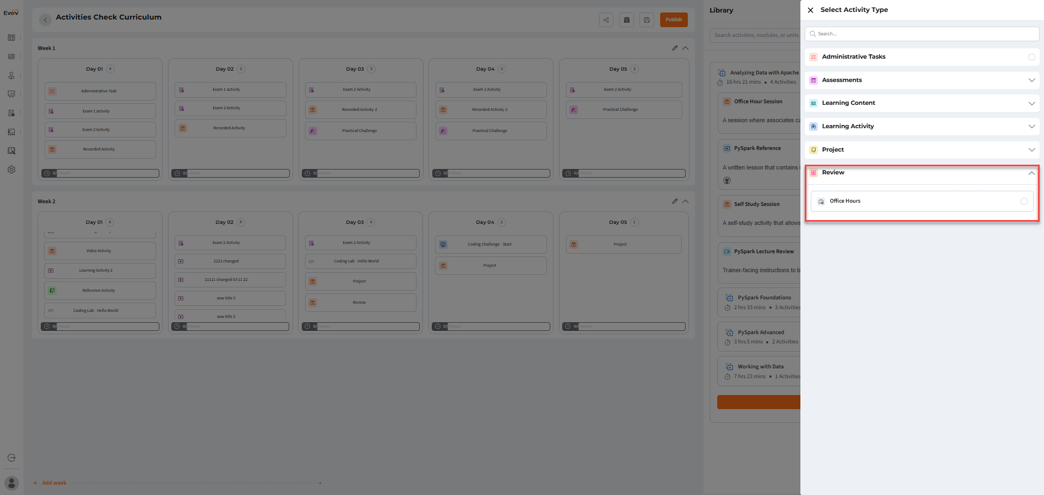Click the logout icon at sidebar bottom
This screenshot has width=1044, height=495.
11,458
